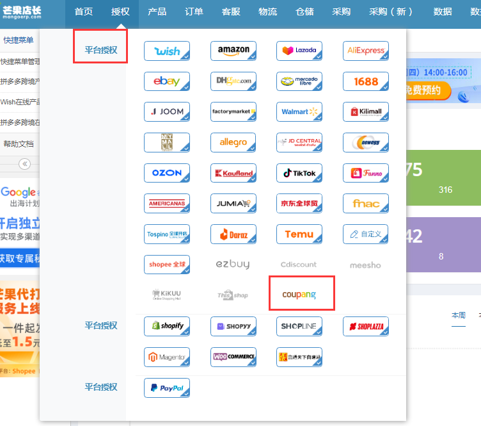481x426 pixels.
Task: Select the factorymarket platform logo
Action: (x=233, y=112)
